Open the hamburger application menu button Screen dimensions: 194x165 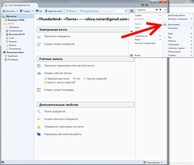(x=132, y=11)
